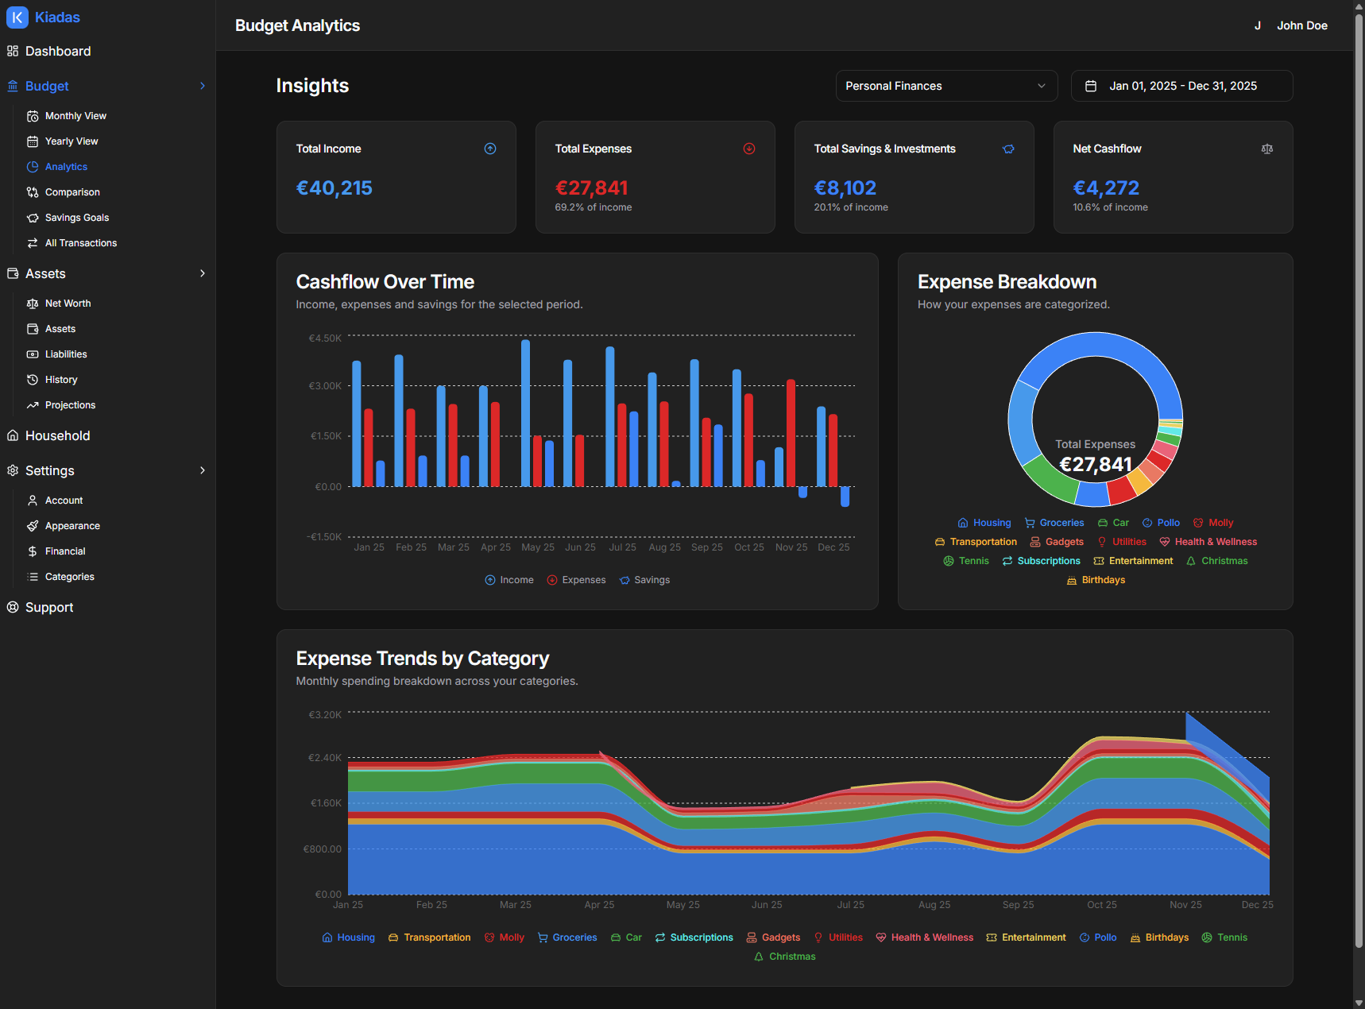Viewport: 1365px width, 1009px height.
Task: Open the Dashboard link
Action: coord(58,51)
